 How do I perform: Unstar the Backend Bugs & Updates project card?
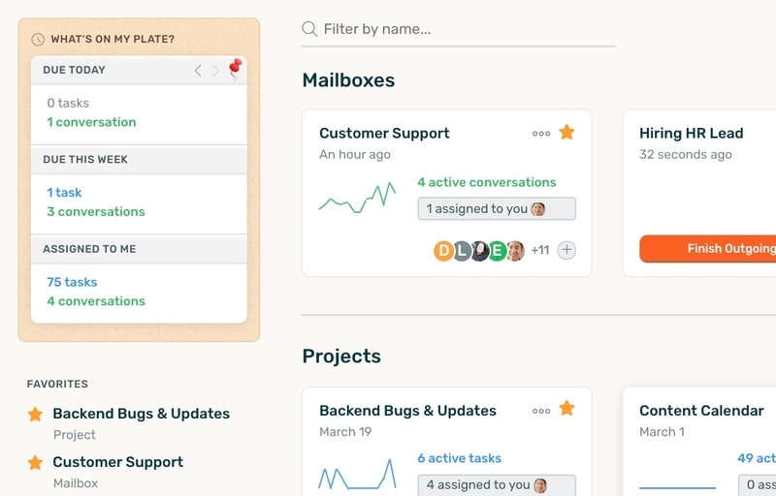(x=566, y=409)
